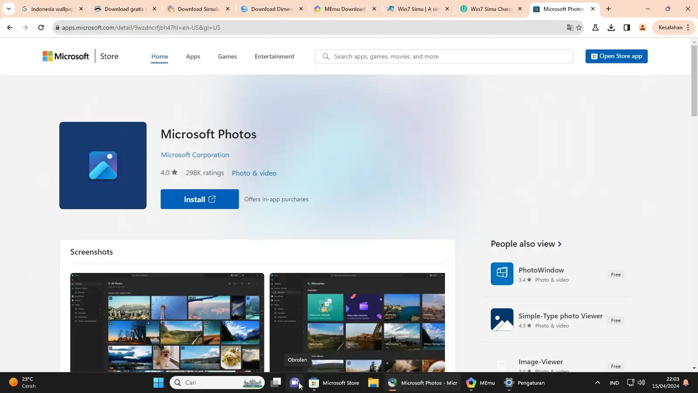Click the Cari taskbar search box
The height and width of the screenshot is (393, 698).
217,383
